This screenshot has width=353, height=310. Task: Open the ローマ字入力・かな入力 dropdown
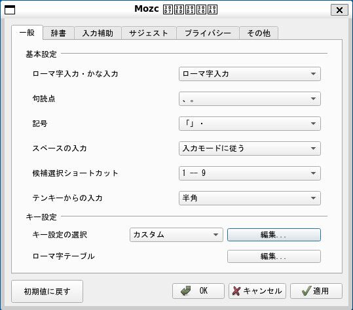250,74
